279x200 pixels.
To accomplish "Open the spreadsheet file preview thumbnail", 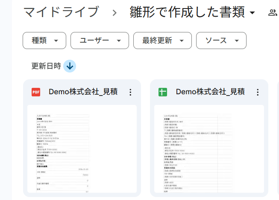I will tap(209, 149).
